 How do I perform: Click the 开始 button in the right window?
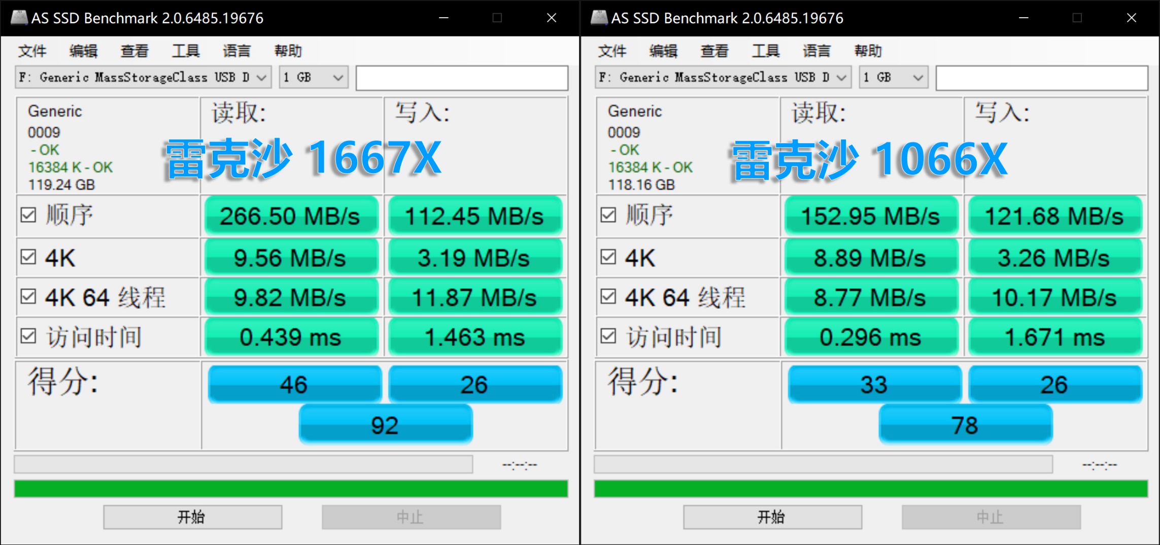(x=773, y=517)
